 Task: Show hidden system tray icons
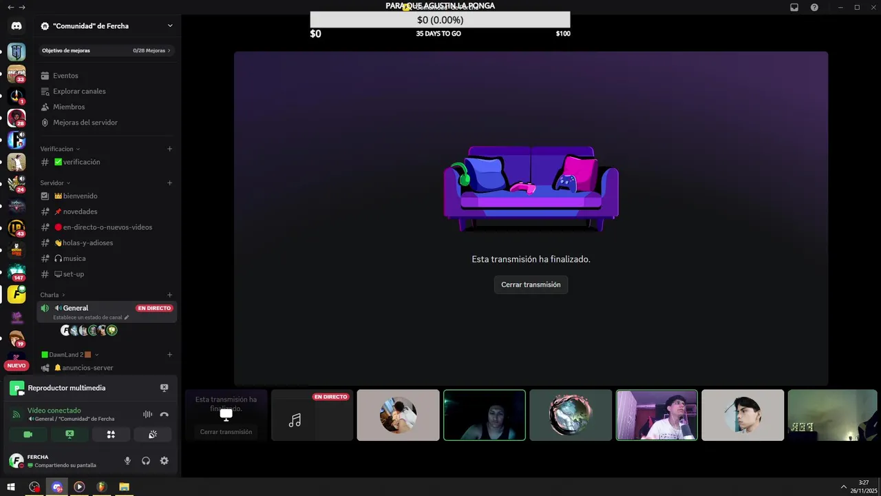point(844,486)
